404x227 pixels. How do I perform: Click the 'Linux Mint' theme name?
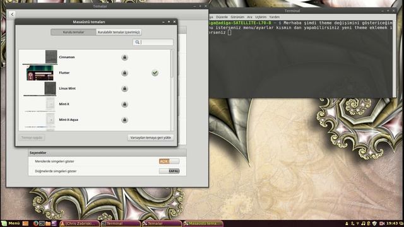point(68,88)
